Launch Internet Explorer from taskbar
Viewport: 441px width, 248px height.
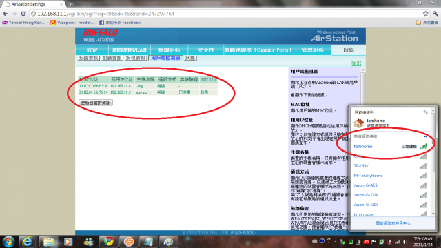27,242
